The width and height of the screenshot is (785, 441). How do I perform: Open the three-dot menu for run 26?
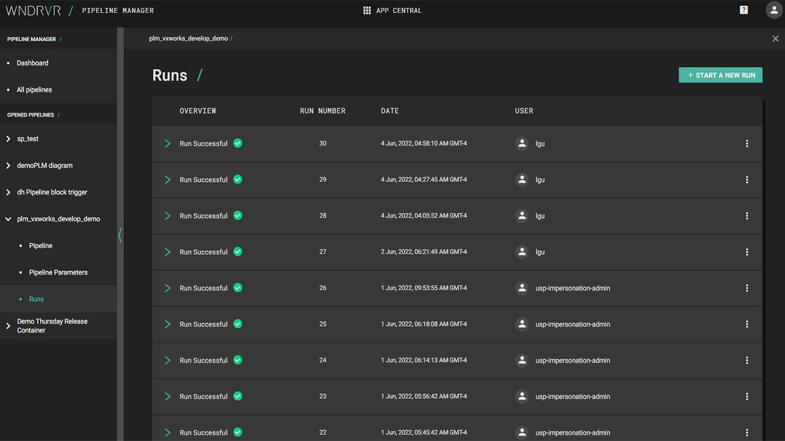click(x=747, y=288)
